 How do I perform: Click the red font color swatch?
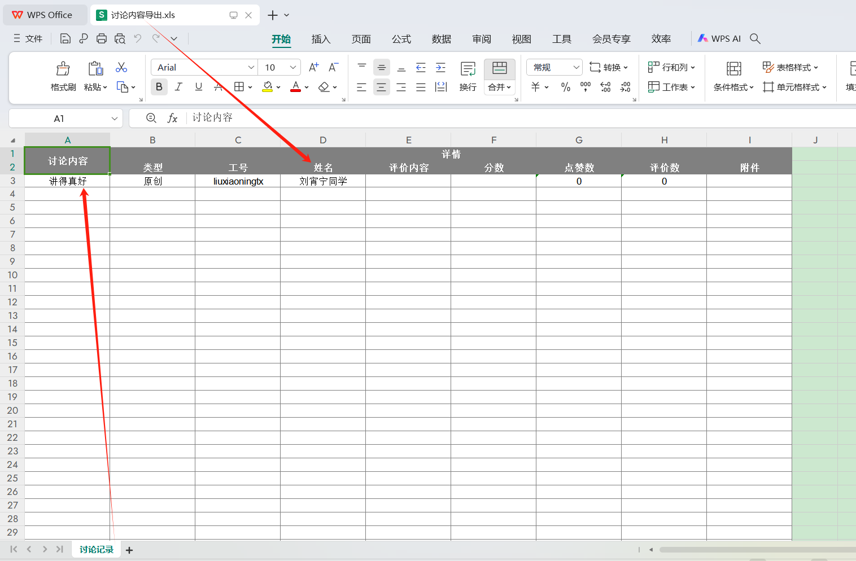coord(295,87)
